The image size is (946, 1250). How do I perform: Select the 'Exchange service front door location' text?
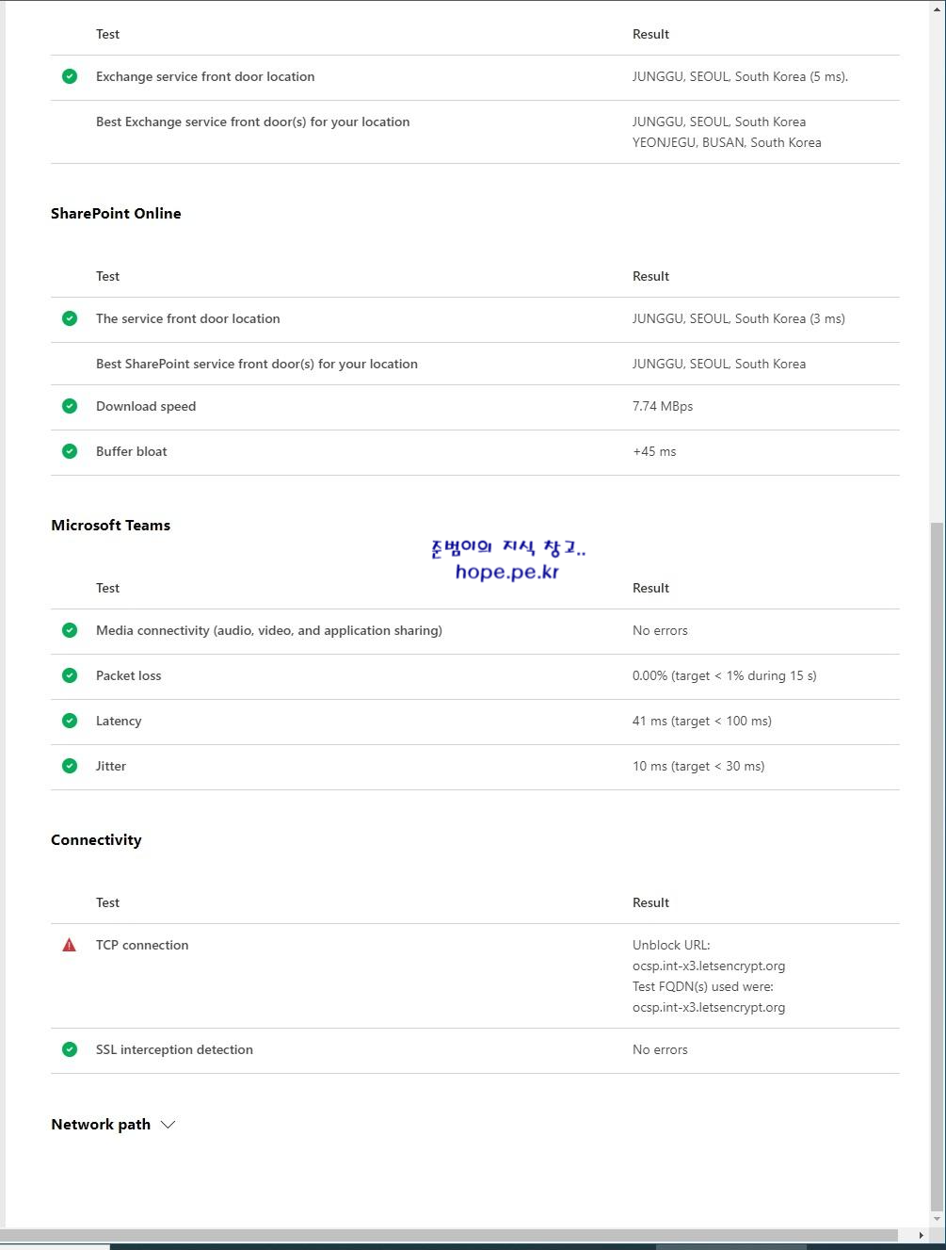tap(205, 76)
